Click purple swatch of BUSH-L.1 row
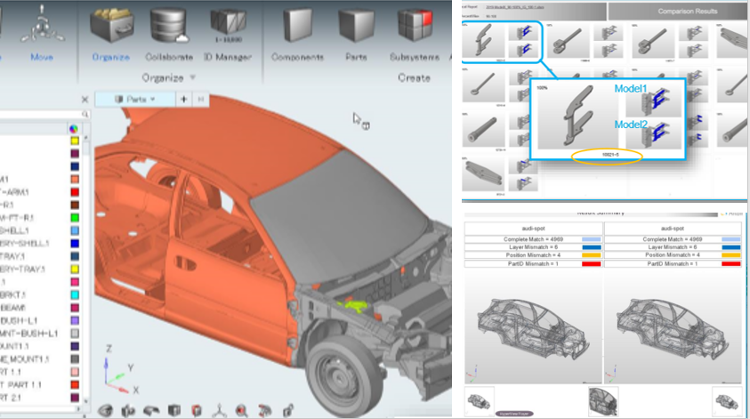The width and height of the screenshot is (750, 419). (x=75, y=320)
